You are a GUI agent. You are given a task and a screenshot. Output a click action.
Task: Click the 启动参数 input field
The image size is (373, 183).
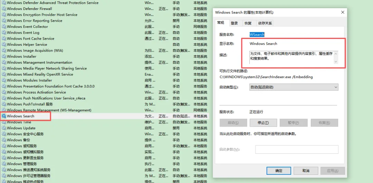(x=297, y=150)
